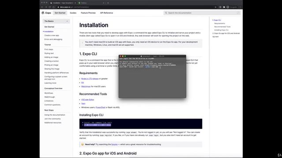Click the Conceptual Overview sidebar heading

(53, 89)
